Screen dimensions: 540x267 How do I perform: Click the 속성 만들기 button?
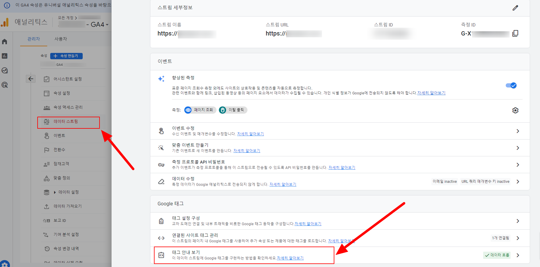pos(66,56)
